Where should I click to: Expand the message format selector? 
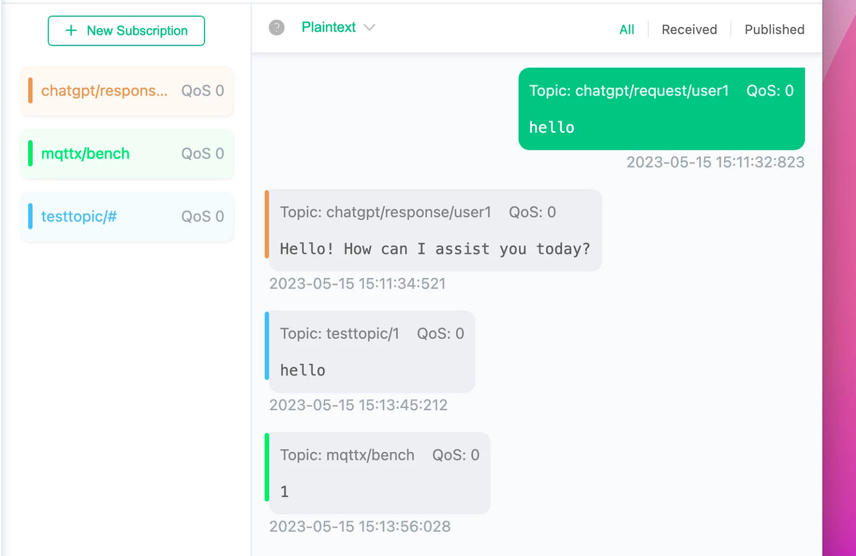[338, 27]
